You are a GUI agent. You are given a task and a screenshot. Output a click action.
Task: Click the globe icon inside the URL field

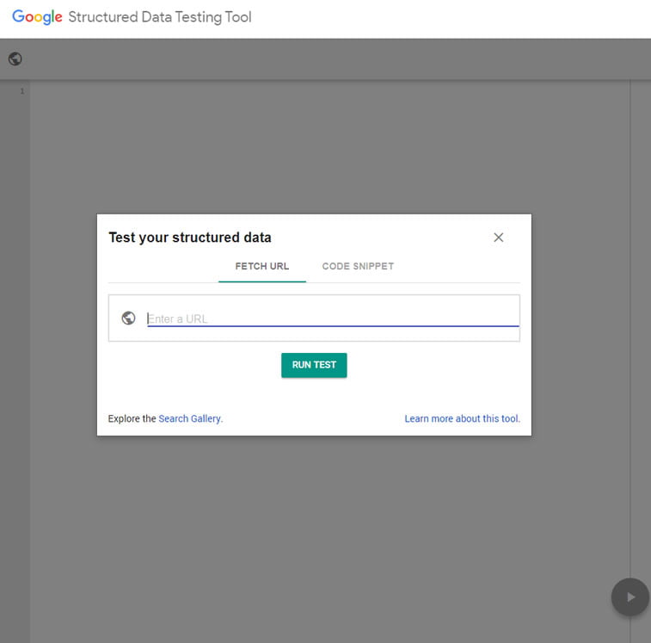(128, 318)
